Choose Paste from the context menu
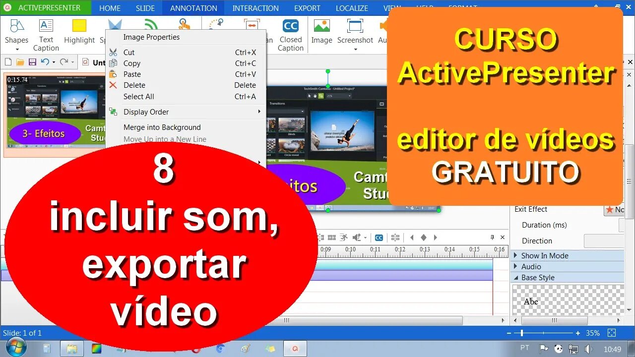The image size is (635, 357). tap(186, 74)
